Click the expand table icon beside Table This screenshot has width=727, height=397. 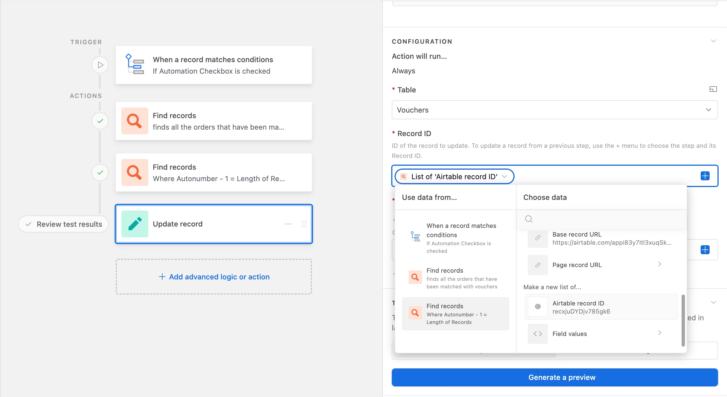coord(713,89)
